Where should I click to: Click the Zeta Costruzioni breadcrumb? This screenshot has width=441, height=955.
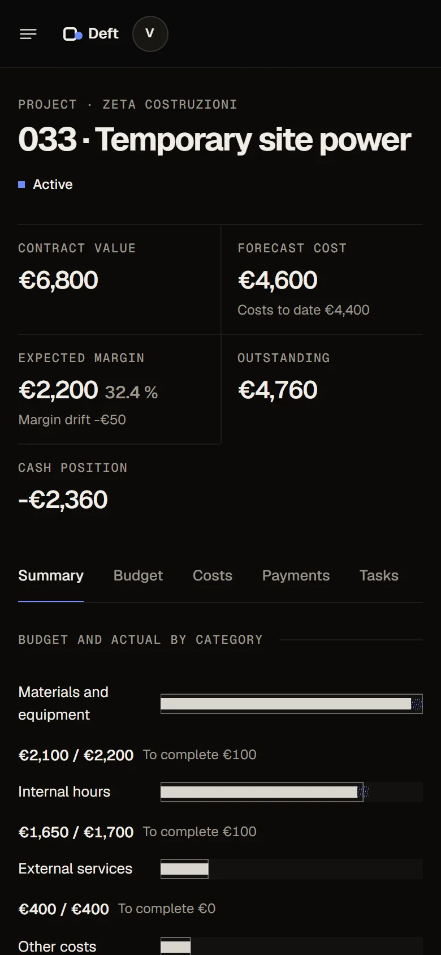pyautogui.click(x=170, y=105)
